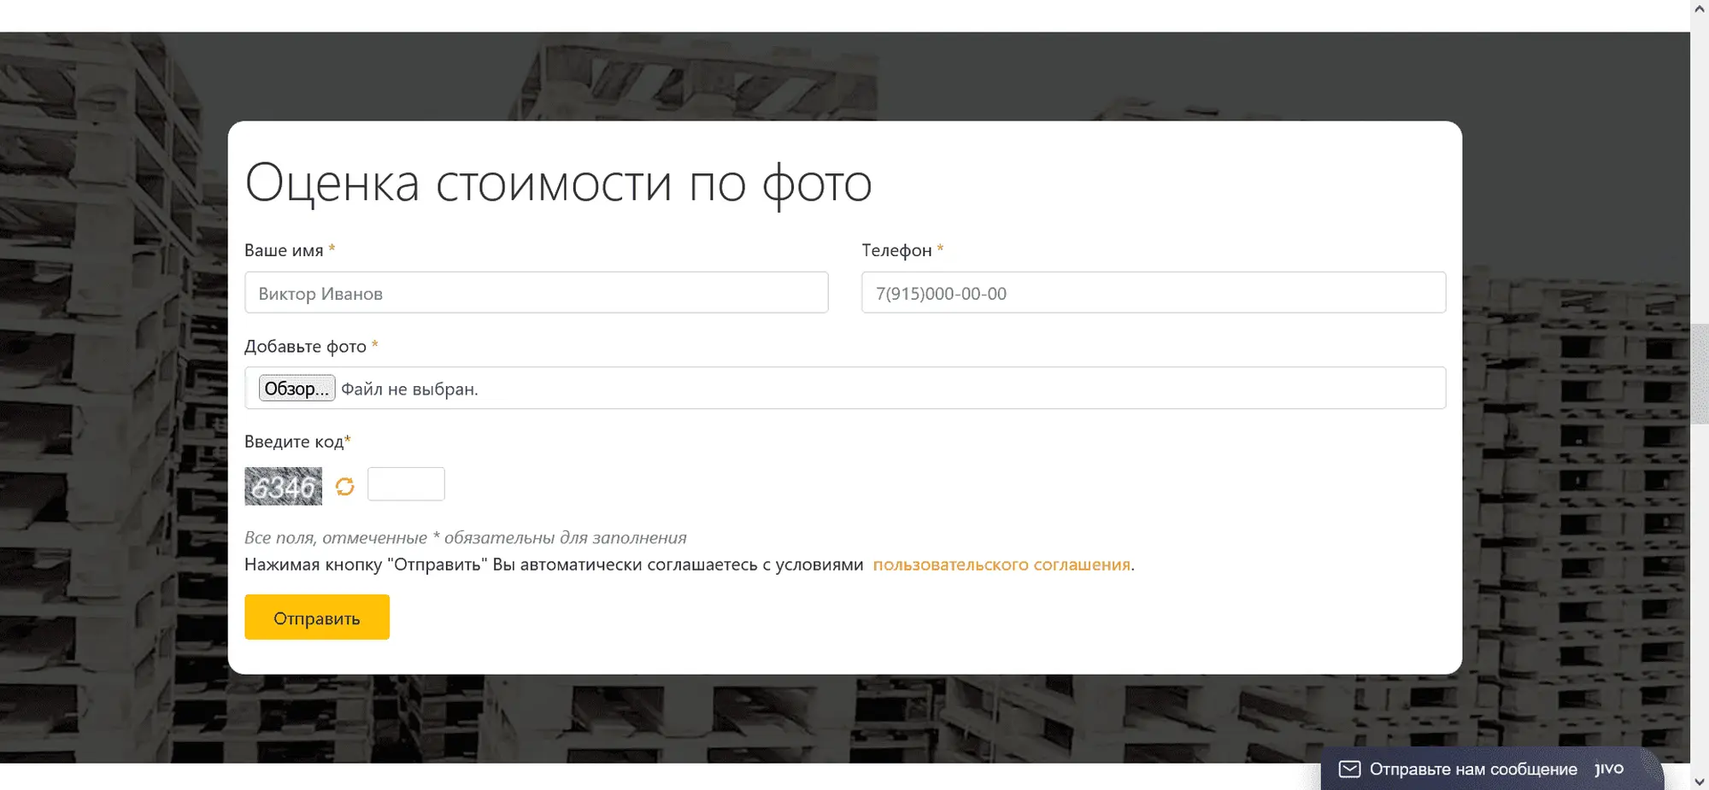Submit the form with "Отправить" button

click(x=317, y=617)
